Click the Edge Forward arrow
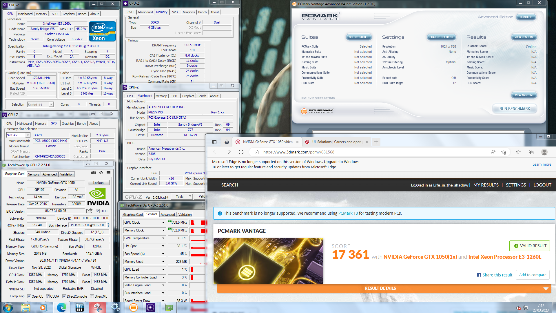The image size is (556, 313). pyautogui.click(x=228, y=152)
